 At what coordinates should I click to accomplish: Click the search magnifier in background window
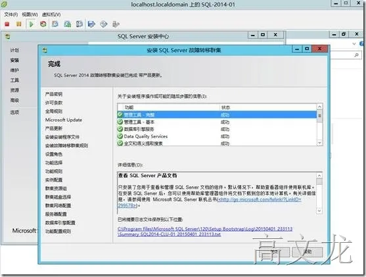(356, 55)
